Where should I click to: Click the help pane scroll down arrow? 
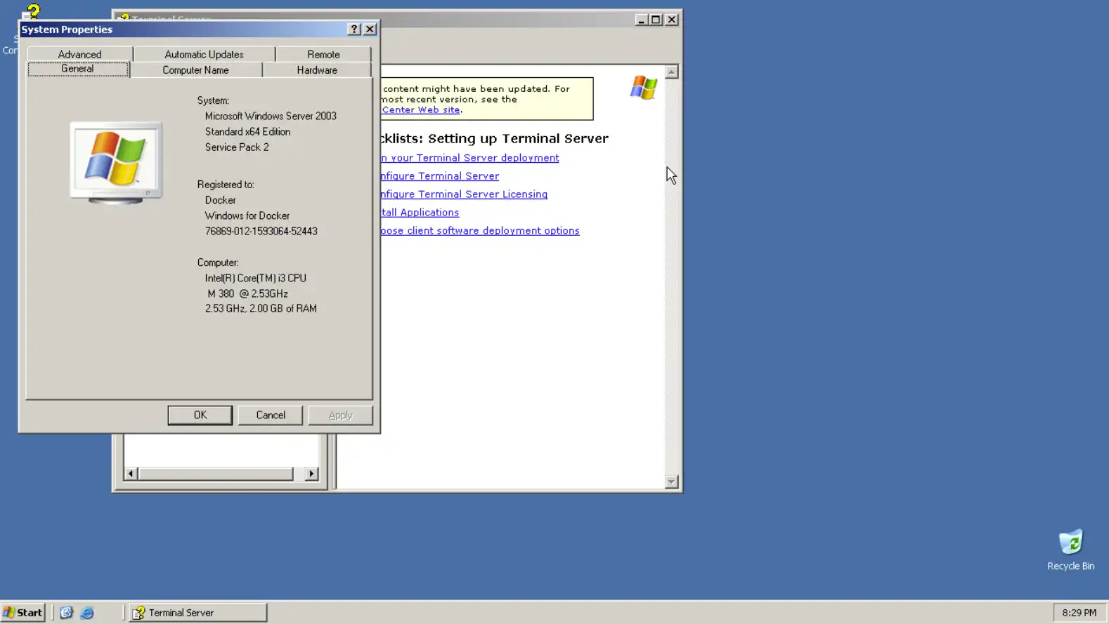tap(671, 482)
